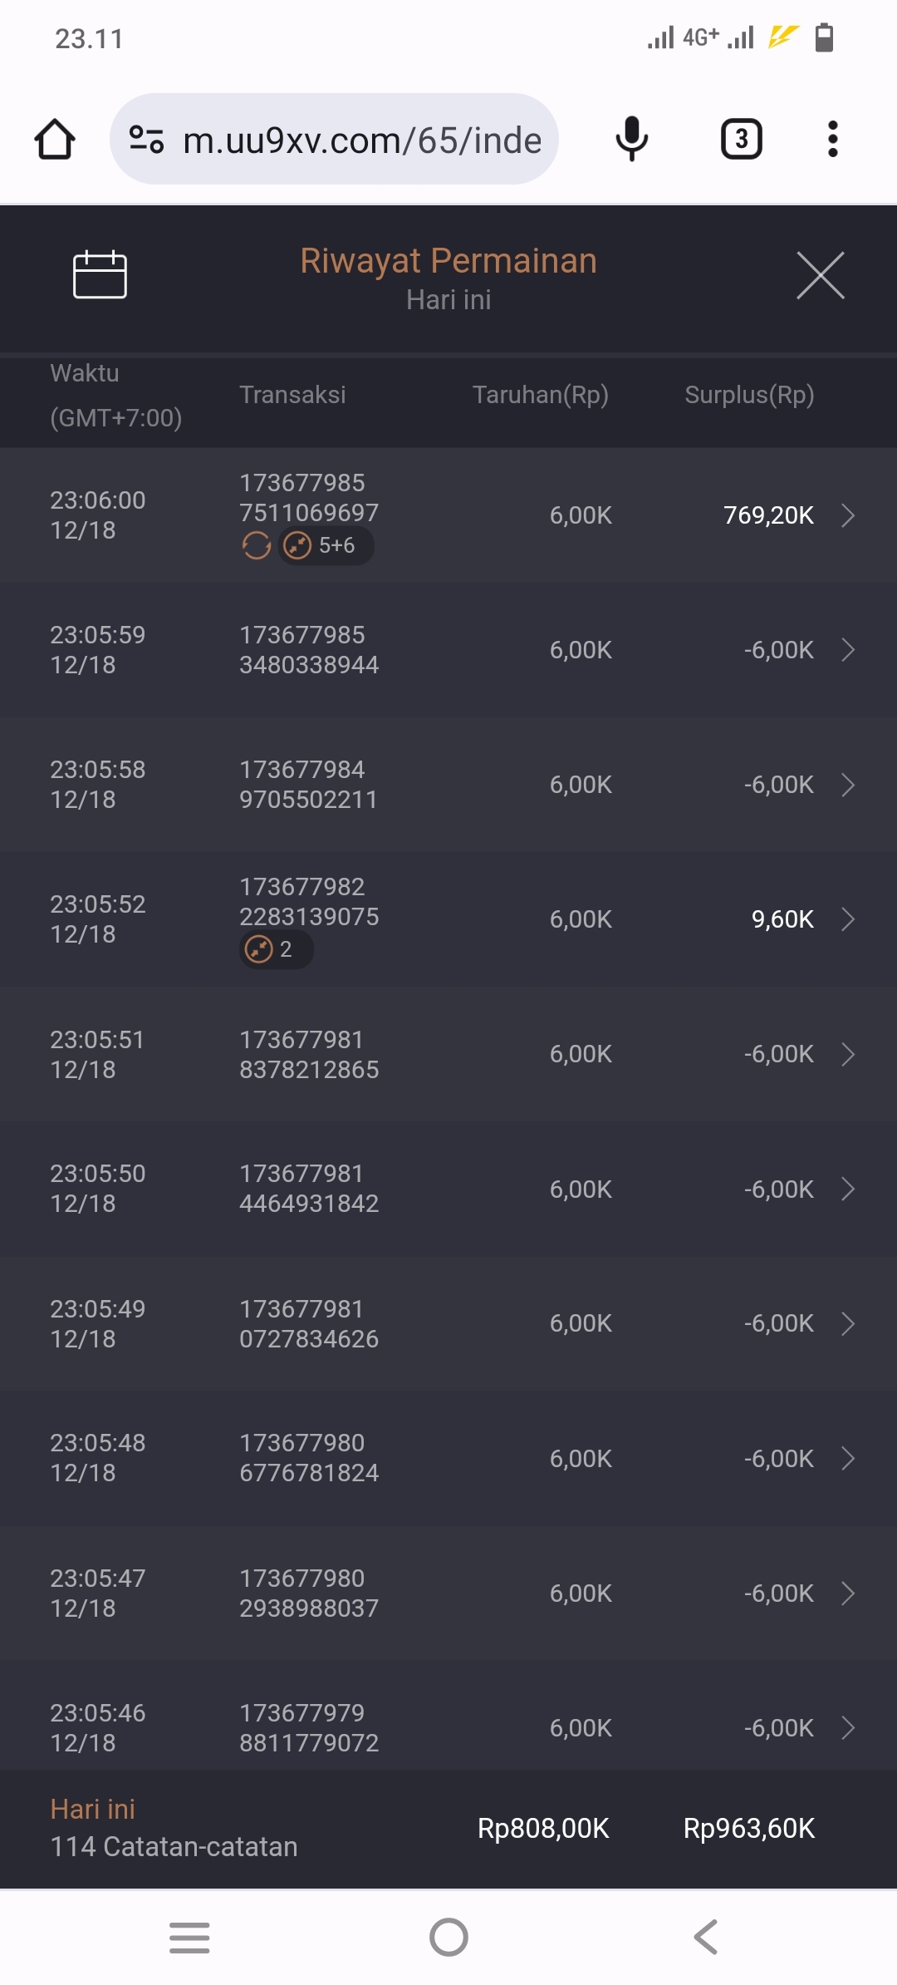This screenshot has width=897, height=1985.
Task: Tap the Android back navigation button
Action: [706, 1937]
